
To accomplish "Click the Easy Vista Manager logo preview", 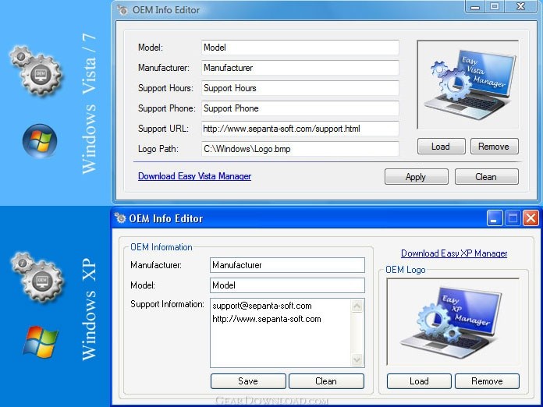I will tap(468, 85).
